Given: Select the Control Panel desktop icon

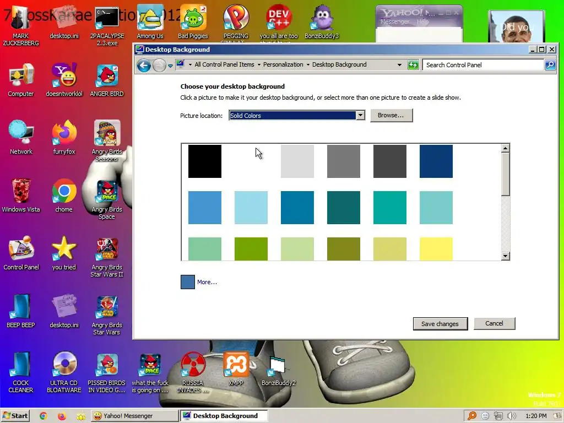Looking at the screenshot, I should (x=21, y=254).
